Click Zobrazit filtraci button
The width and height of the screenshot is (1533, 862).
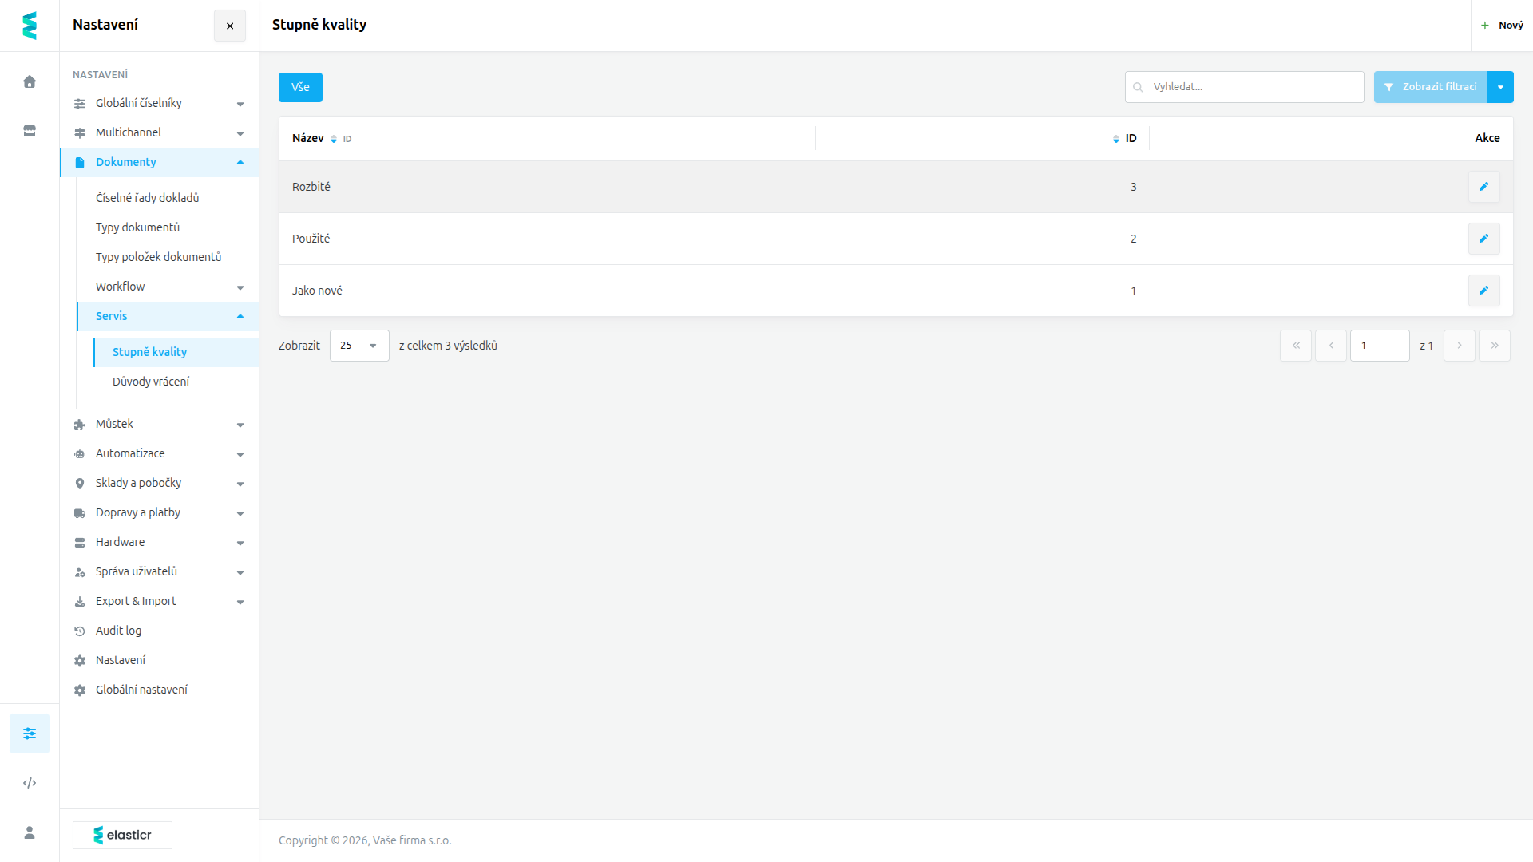(1430, 87)
